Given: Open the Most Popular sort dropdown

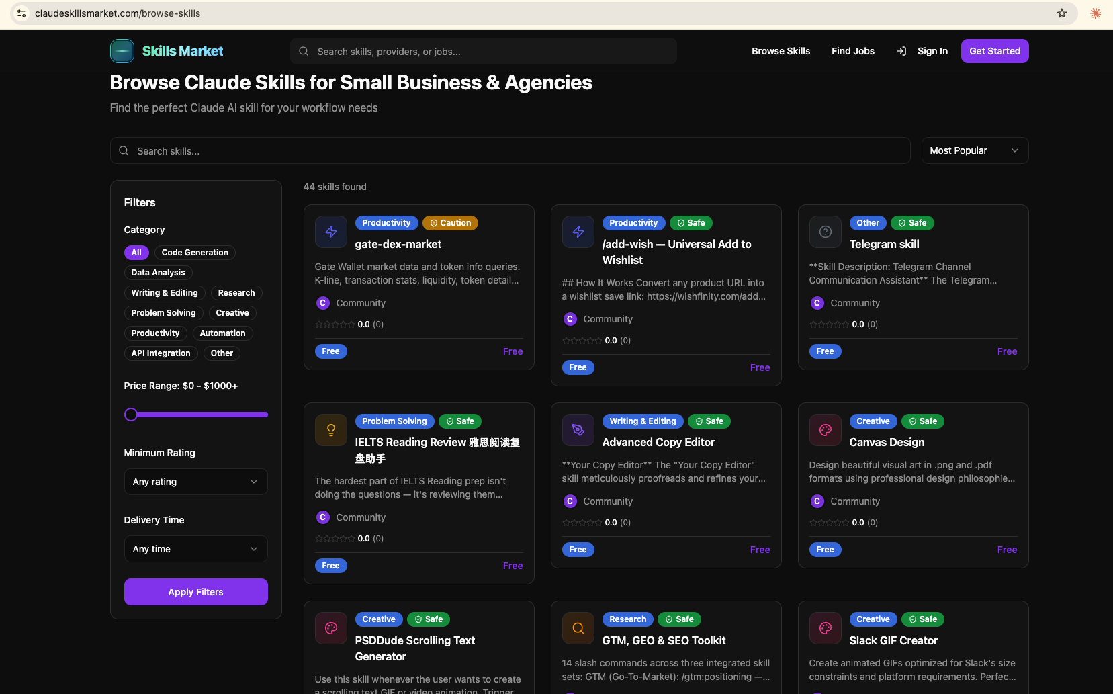Looking at the screenshot, I should coord(974,150).
